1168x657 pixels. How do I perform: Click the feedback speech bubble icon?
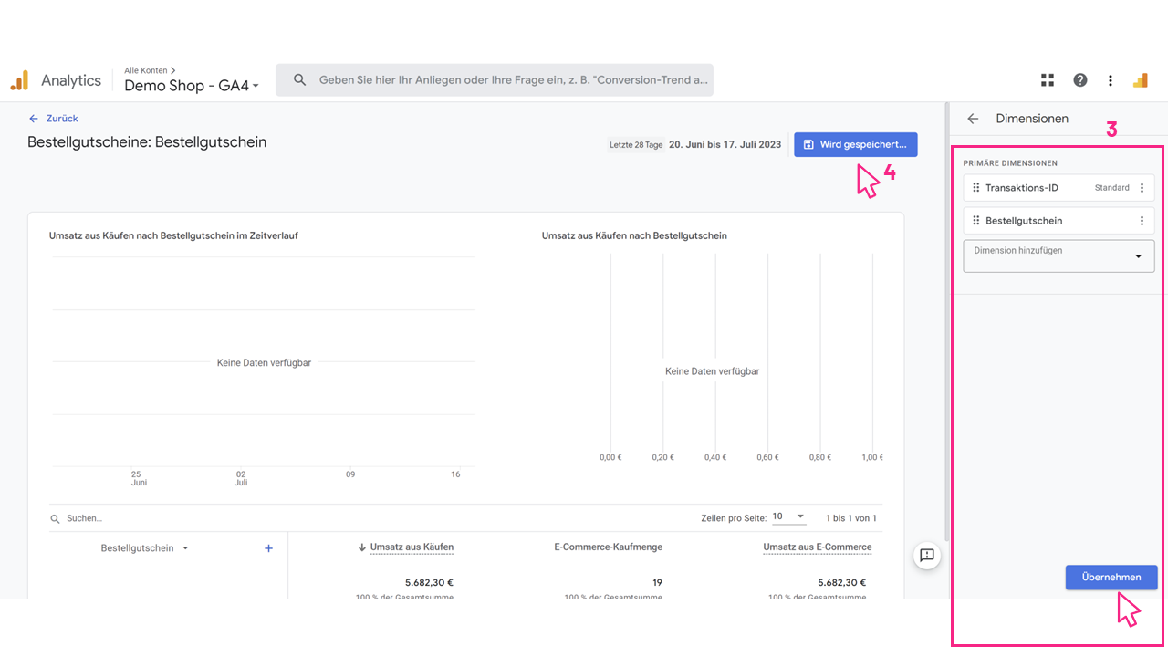click(927, 555)
